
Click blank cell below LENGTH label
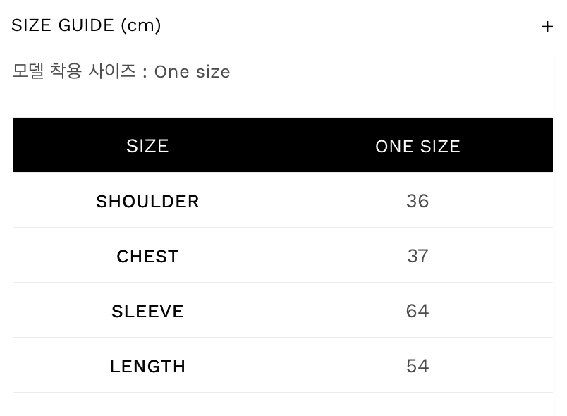147,405
